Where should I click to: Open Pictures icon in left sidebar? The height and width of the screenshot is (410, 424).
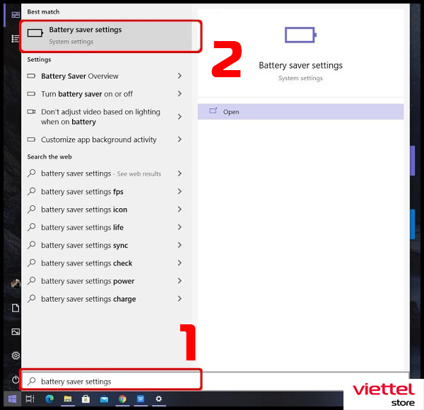[x=16, y=331]
